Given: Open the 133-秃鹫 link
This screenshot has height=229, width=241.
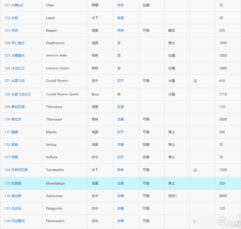Looking at the screenshot, I should pyautogui.click(x=11, y=157).
